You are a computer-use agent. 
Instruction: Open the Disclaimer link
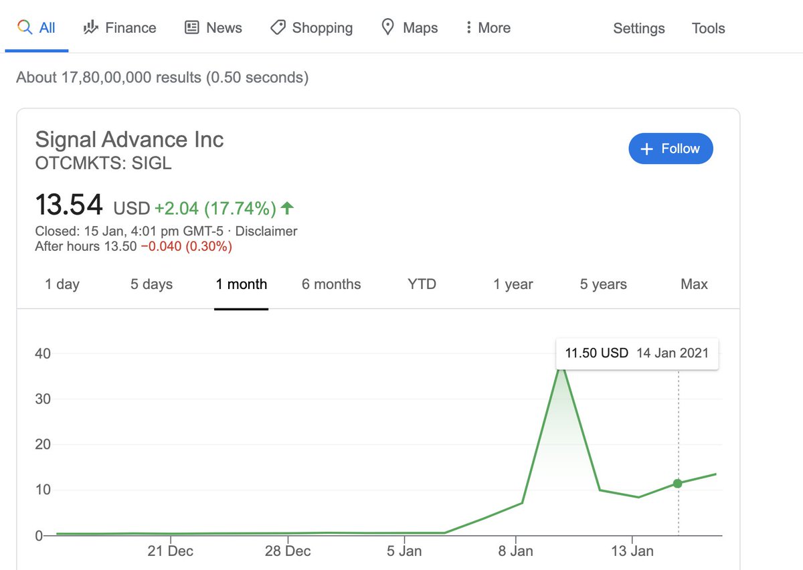266,231
